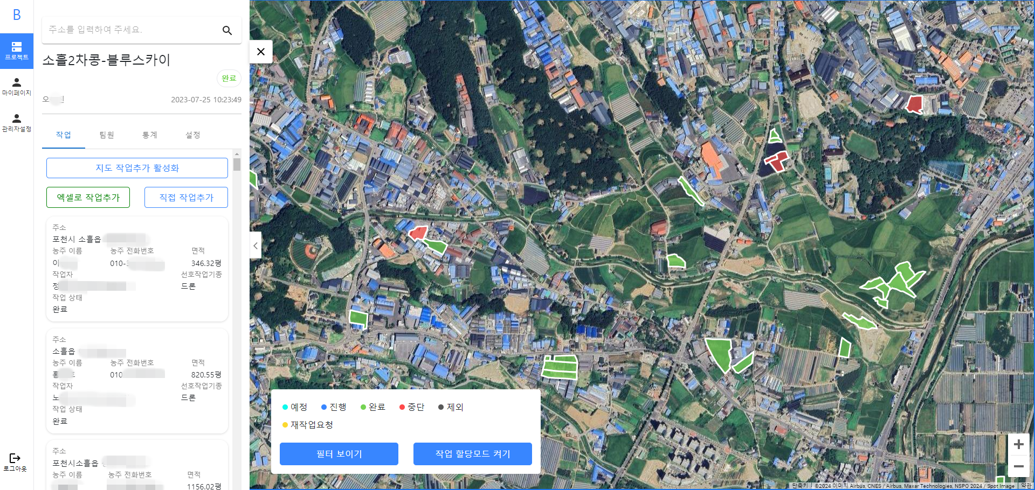Open the 프로젝트 sidebar icon
Viewport: 1035px width, 490px height.
pyautogui.click(x=17, y=51)
